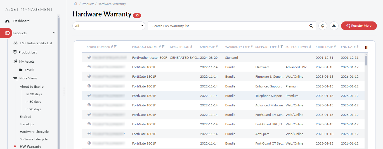
Task: Pin the Description column icon
Action: click(191, 47)
